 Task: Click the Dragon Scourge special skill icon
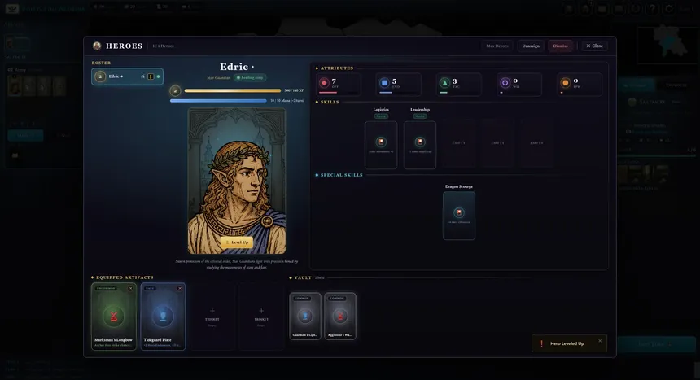click(x=458, y=212)
